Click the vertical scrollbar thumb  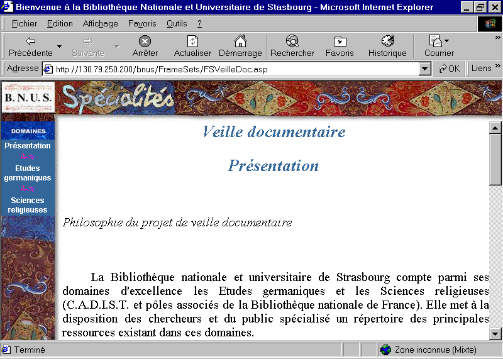click(x=495, y=160)
